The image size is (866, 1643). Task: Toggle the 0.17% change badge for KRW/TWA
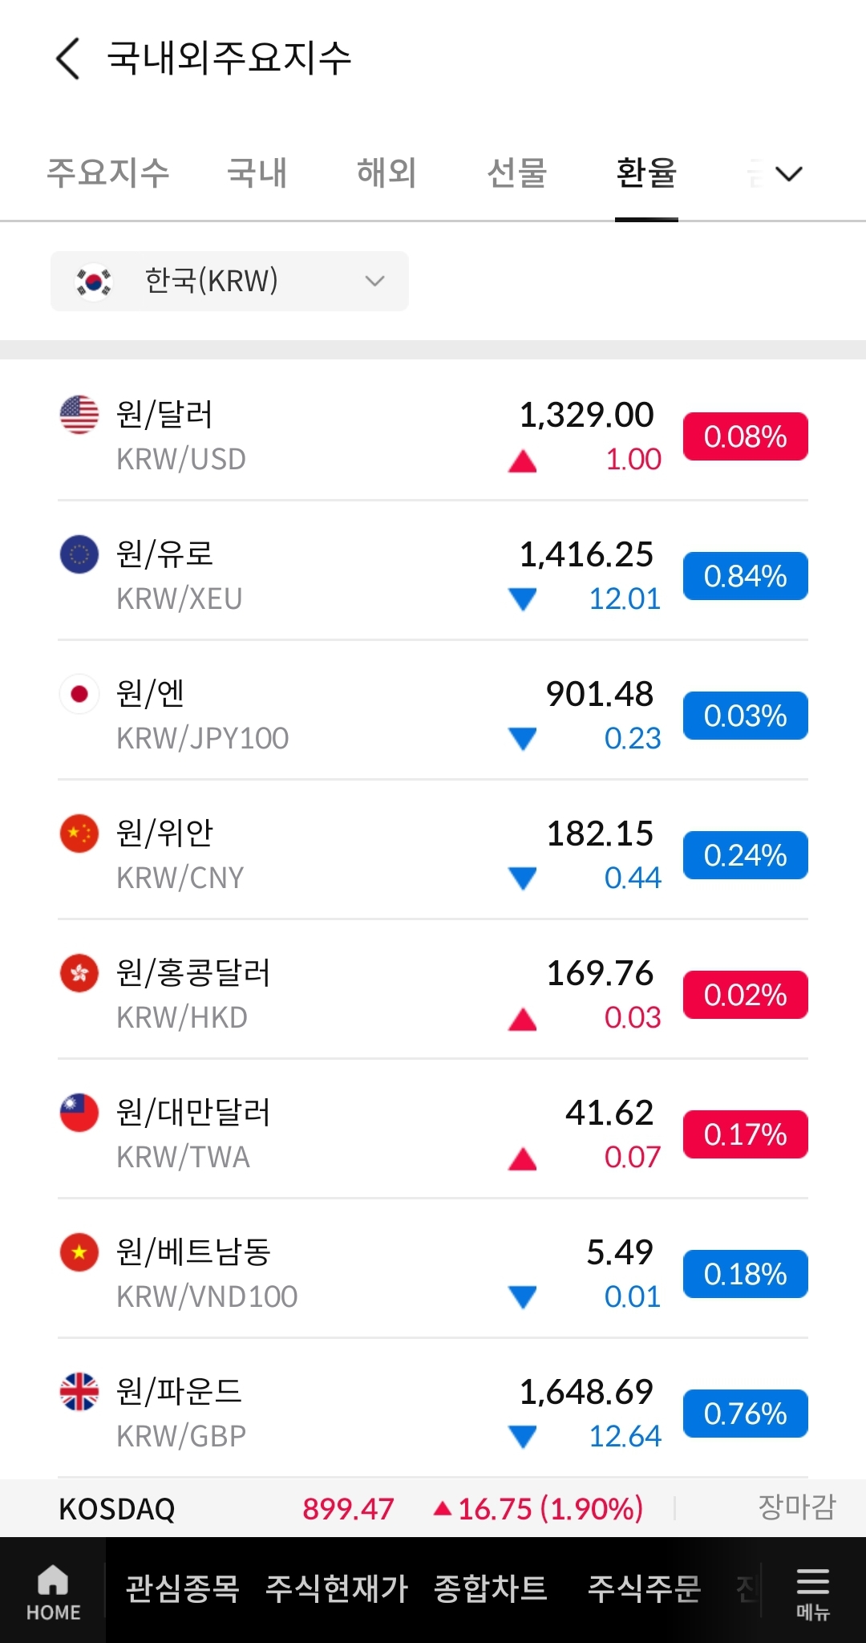tap(745, 1135)
